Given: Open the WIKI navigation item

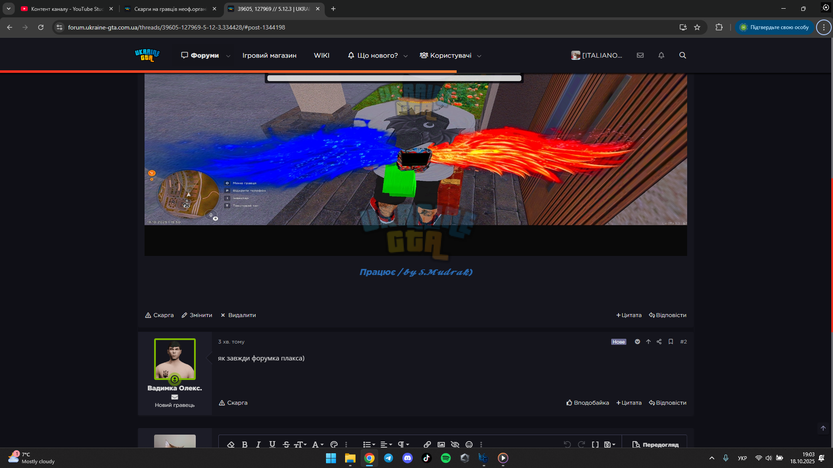Looking at the screenshot, I should pos(322,56).
